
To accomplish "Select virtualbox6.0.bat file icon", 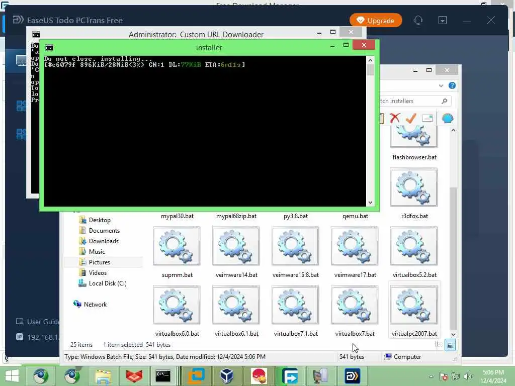I will (177, 305).
